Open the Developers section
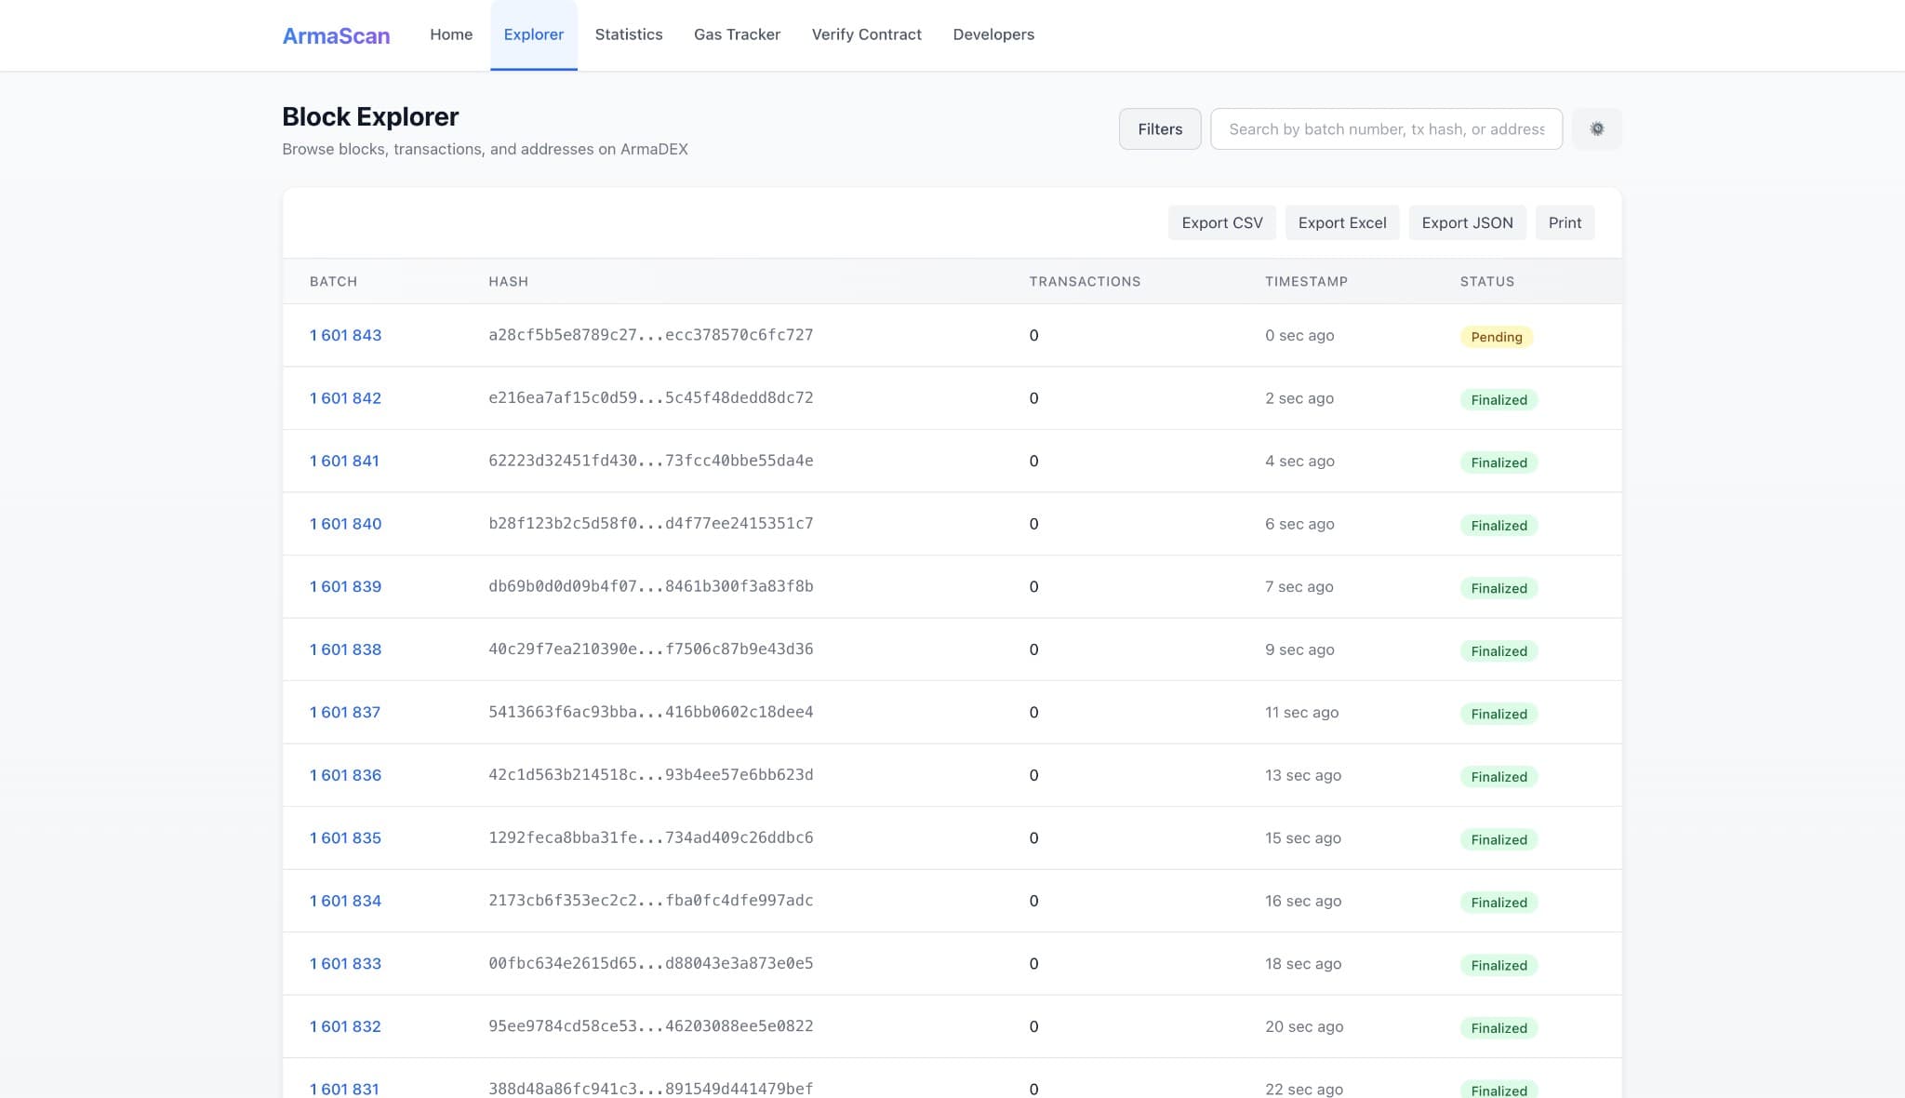The image size is (1905, 1098). (992, 34)
